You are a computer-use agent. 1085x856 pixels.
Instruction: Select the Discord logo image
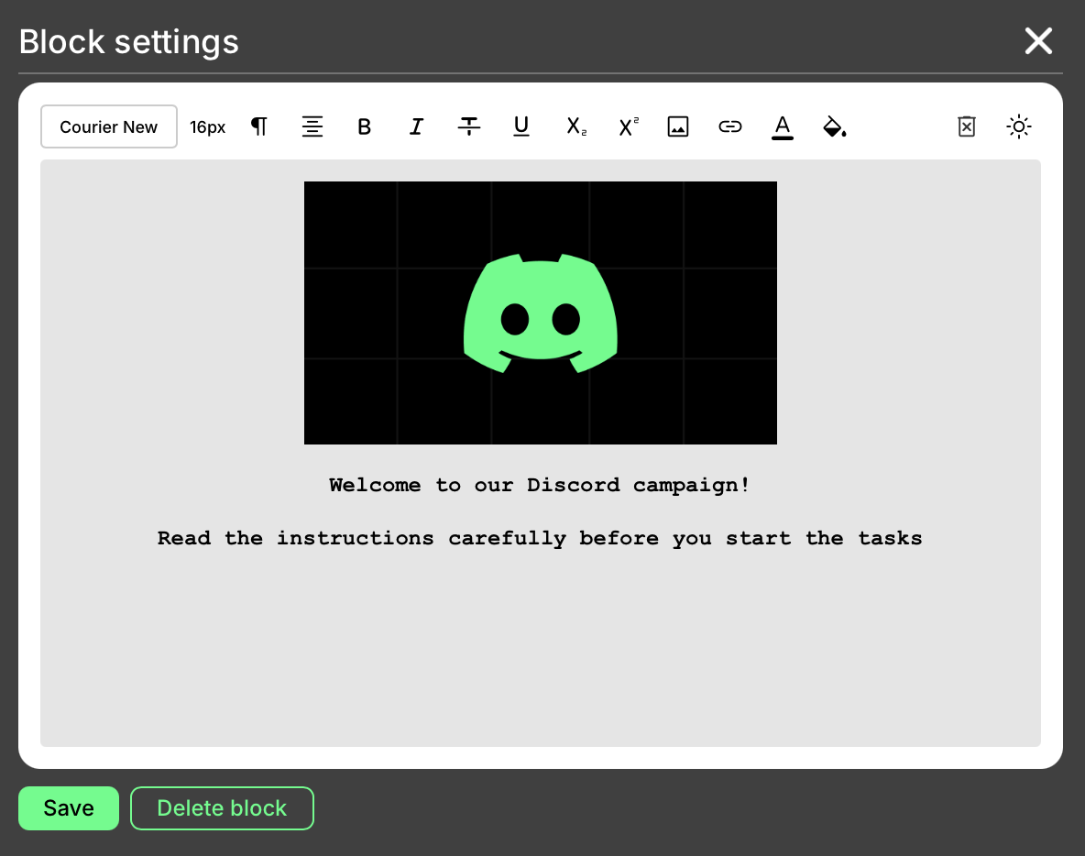tap(541, 313)
